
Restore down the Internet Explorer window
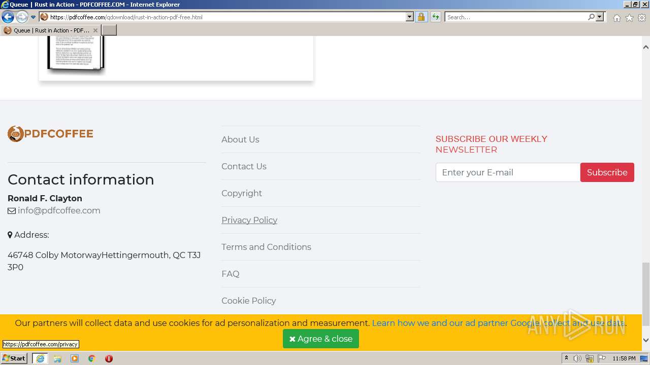(635, 5)
